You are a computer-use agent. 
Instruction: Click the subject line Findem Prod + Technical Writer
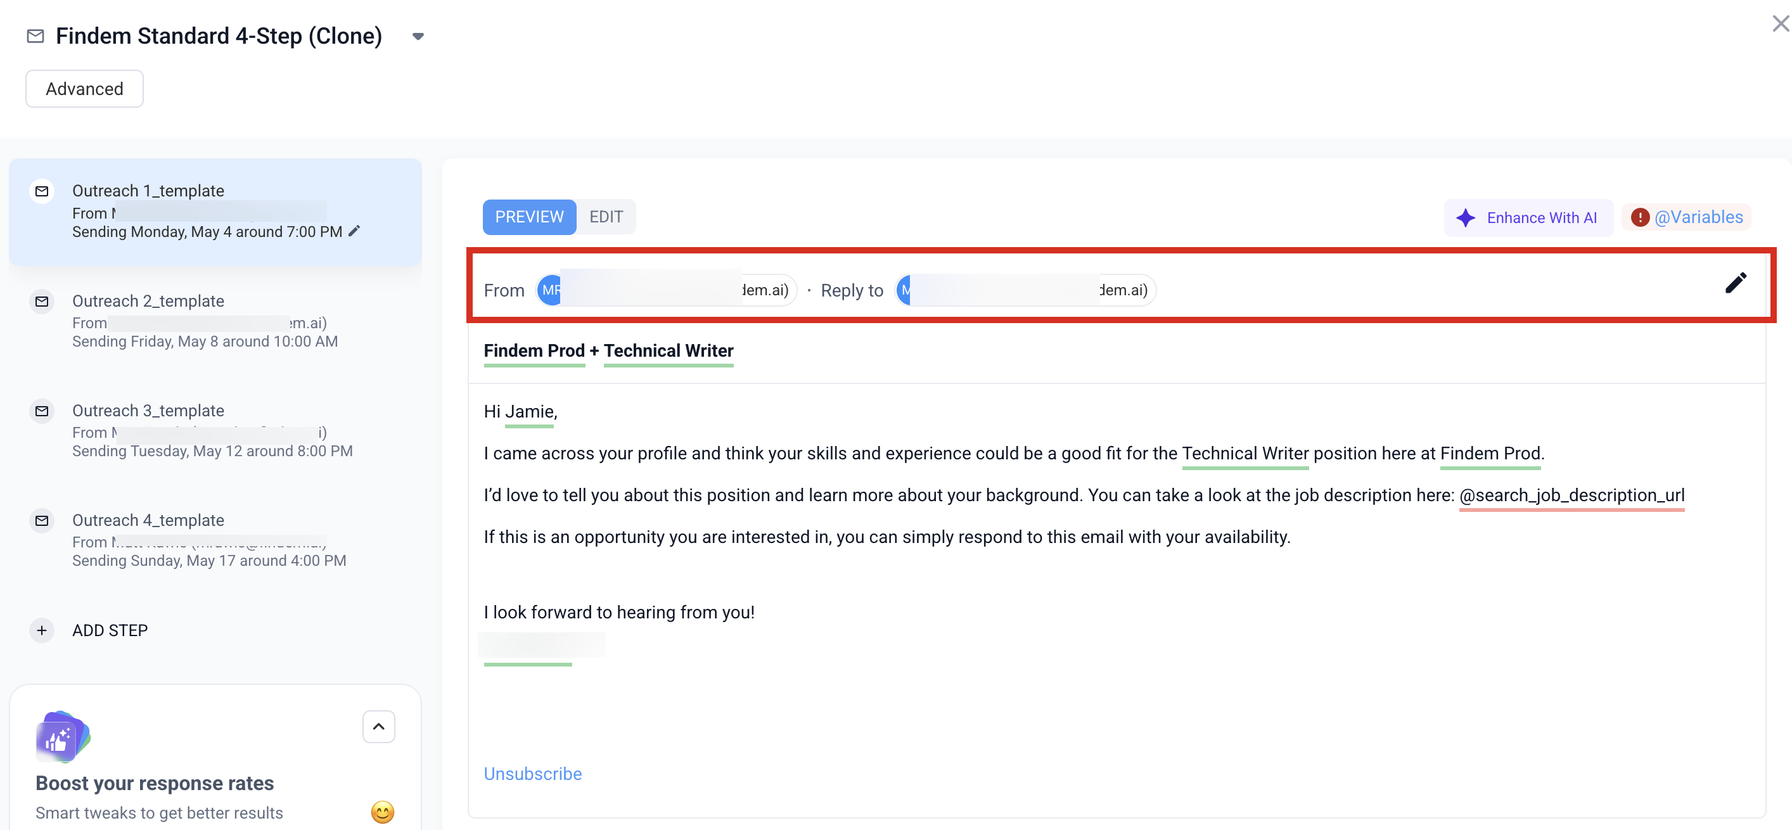(x=609, y=350)
